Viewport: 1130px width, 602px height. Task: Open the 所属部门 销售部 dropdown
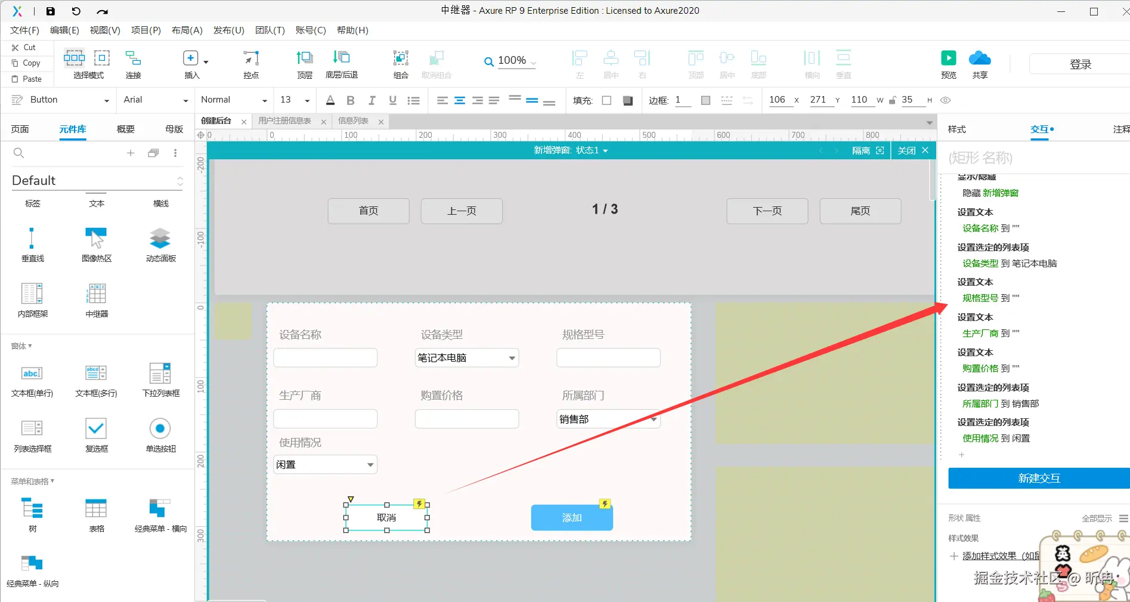(608, 419)
